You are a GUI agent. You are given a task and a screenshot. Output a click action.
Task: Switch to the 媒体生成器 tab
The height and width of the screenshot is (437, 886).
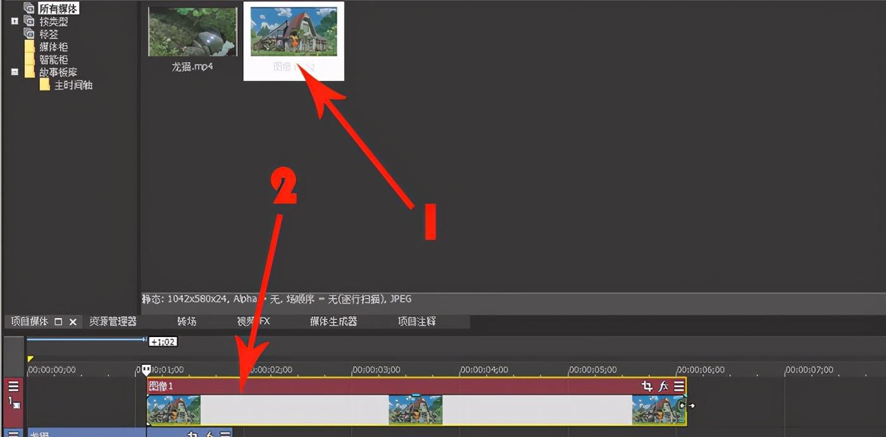(x=334, y=321)
